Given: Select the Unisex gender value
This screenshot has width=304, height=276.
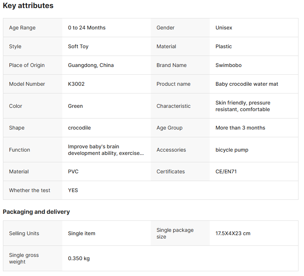Looking at the screenshot, I should 224,28.
